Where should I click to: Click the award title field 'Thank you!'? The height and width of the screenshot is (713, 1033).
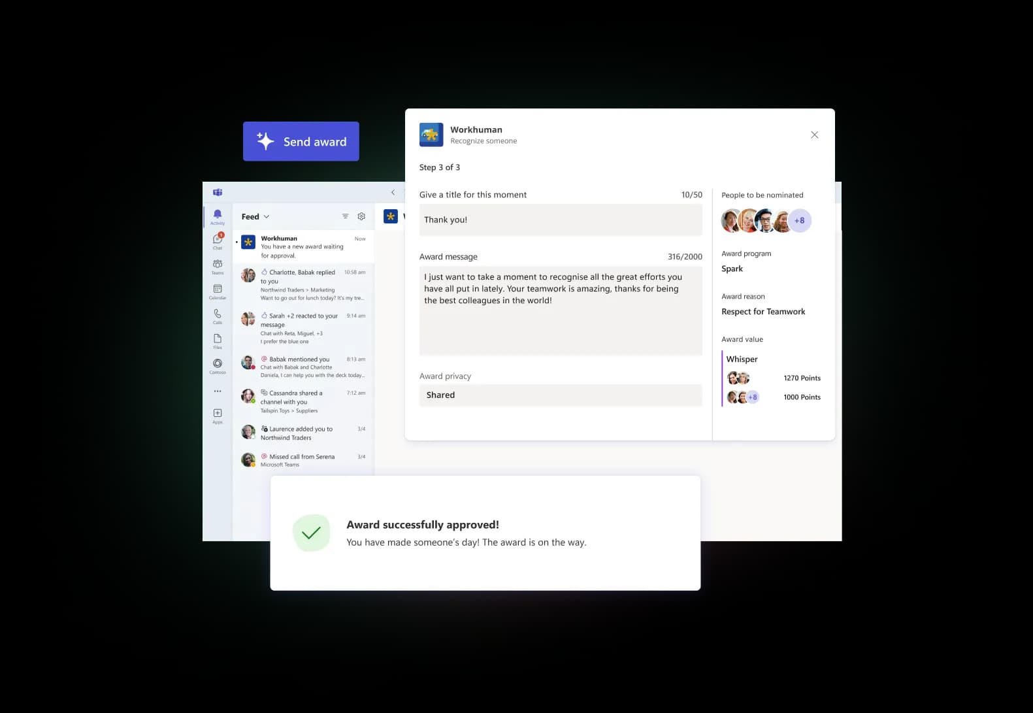click(x=561, y=220)
